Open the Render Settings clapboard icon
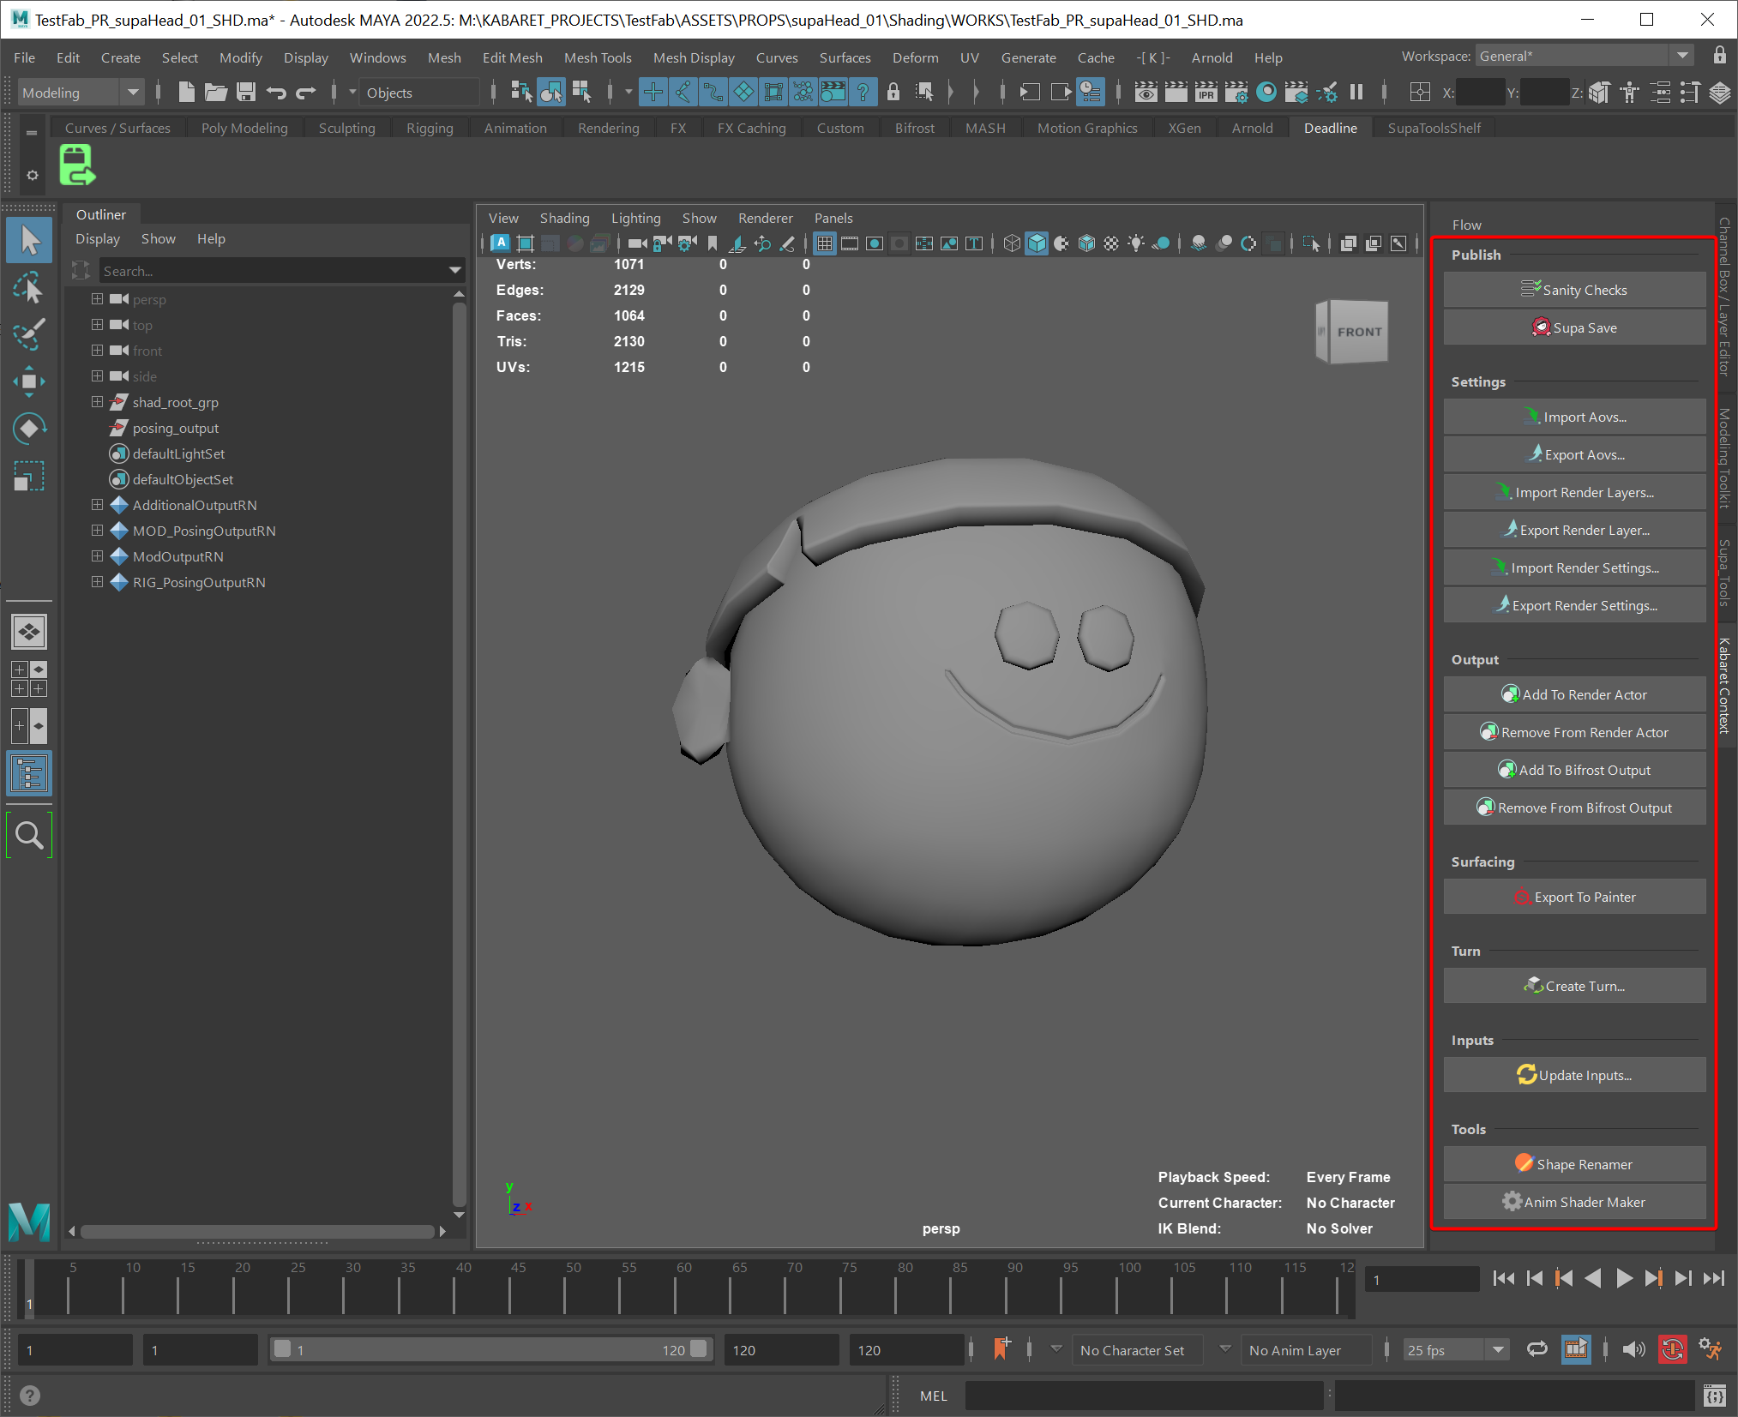 pyautogui.click(x=1236, y=92)
